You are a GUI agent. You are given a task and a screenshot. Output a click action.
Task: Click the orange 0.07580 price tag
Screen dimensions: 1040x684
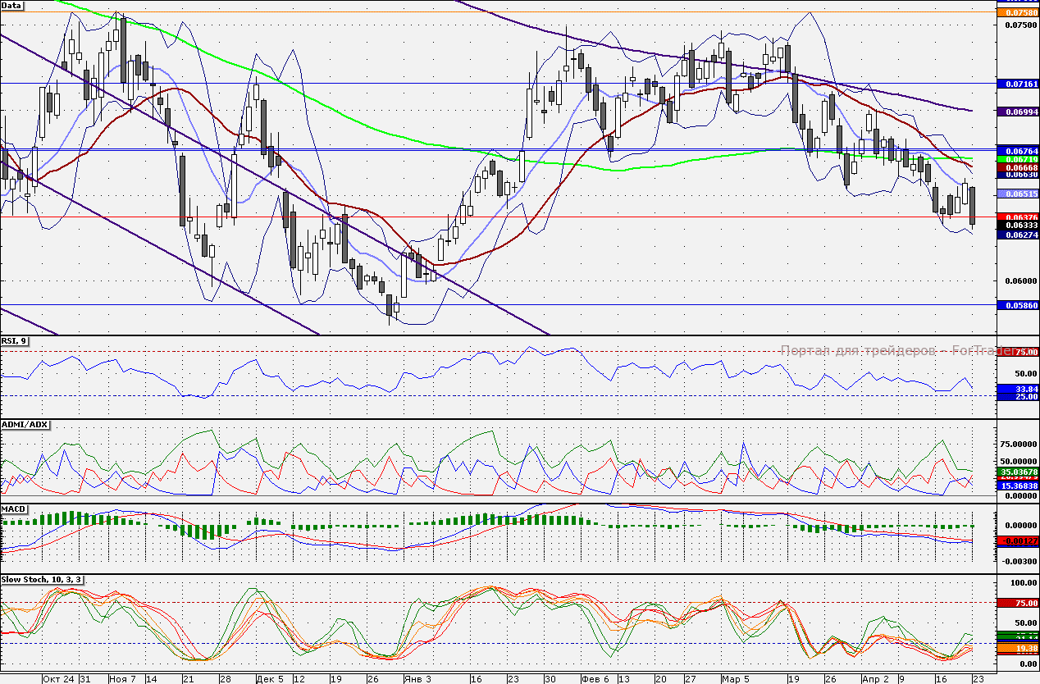click(x=1017, y=12)
